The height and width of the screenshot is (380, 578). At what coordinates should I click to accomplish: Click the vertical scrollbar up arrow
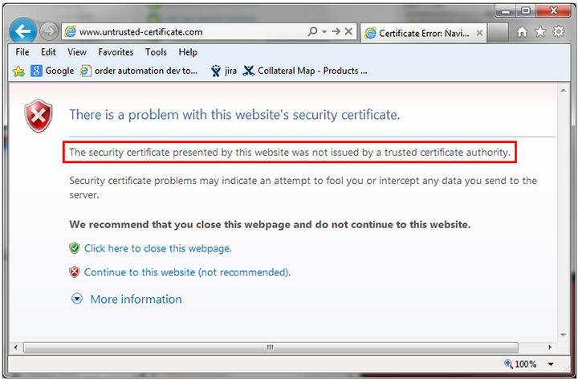(x=564, y=91)
